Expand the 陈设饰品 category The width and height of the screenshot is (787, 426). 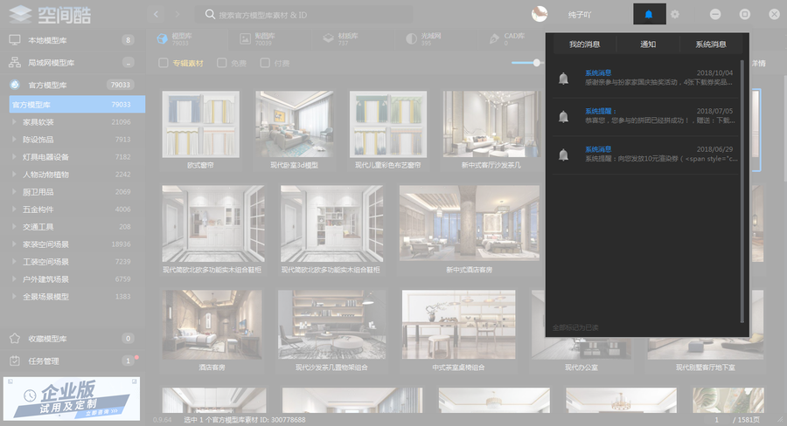[14, 140]
